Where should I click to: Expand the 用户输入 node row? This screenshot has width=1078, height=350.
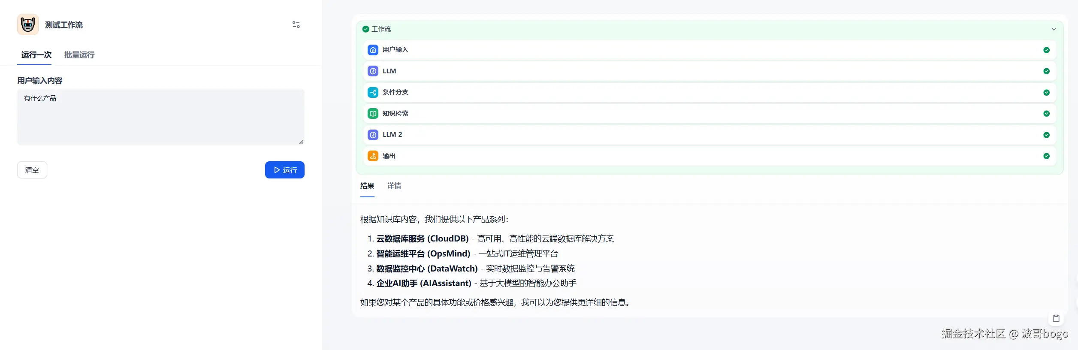click(x=710, y=50)
